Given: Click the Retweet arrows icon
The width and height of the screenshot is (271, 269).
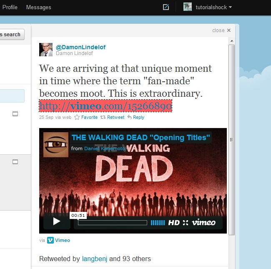Looking at the screenshot, I should [103, 117].
